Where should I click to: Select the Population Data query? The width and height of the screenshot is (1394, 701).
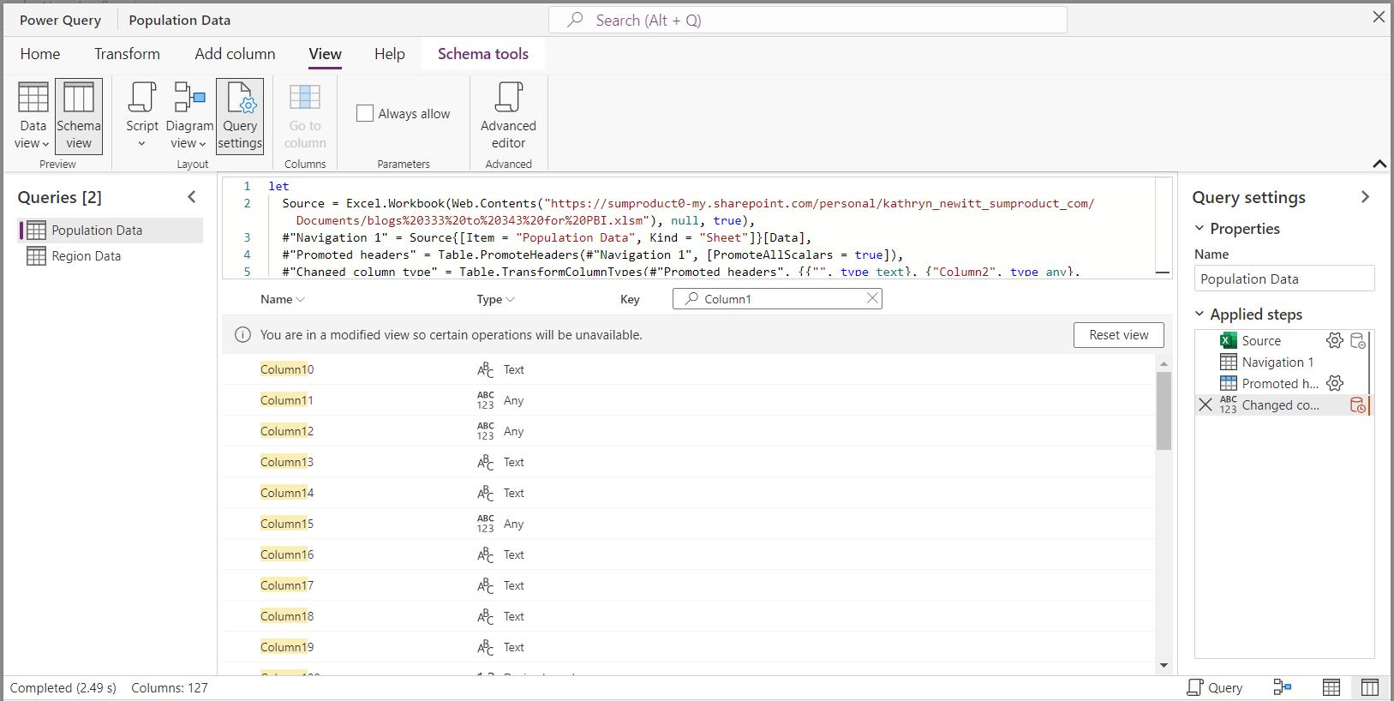click(111, 230)
